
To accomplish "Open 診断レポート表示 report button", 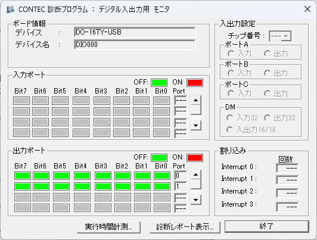I will point(185,227).
